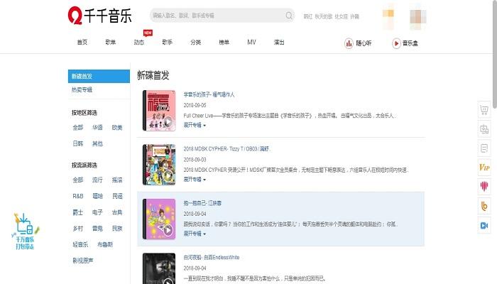Filter region by 欧美
The width and height of the screenshot is (497, 284).
pyautogui.click(x=117, y=127)
